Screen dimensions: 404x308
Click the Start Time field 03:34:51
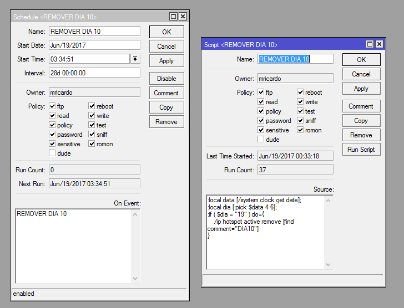(x=89, y=59)
